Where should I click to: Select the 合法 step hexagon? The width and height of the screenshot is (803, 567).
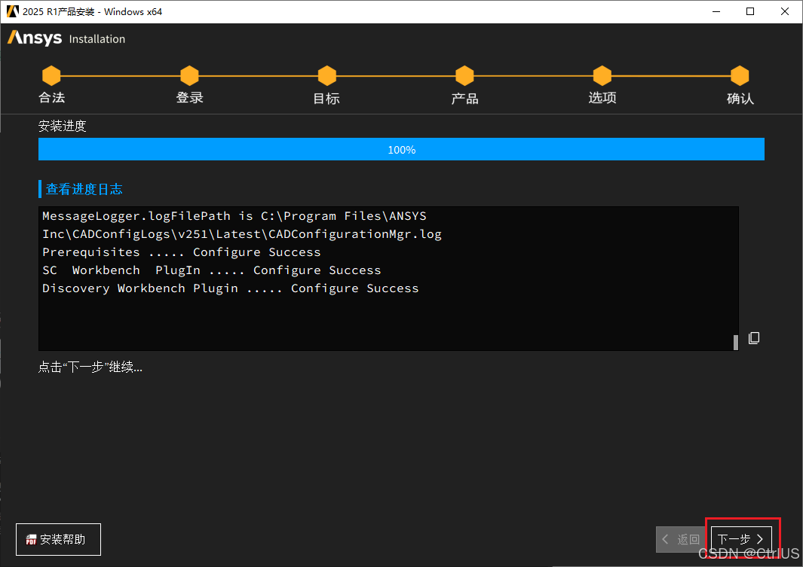click(x=51, y=75)
